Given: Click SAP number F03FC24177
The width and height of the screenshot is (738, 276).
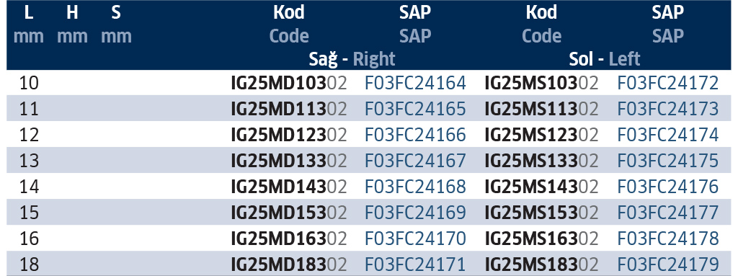Looking at the screenshot, I should (668, 213).
